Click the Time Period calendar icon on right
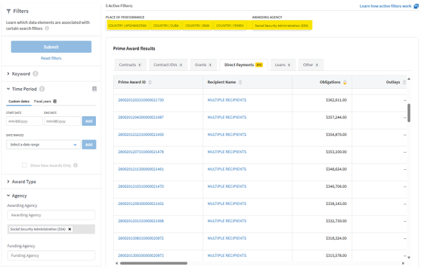The image size is (435, 267). 94,89
